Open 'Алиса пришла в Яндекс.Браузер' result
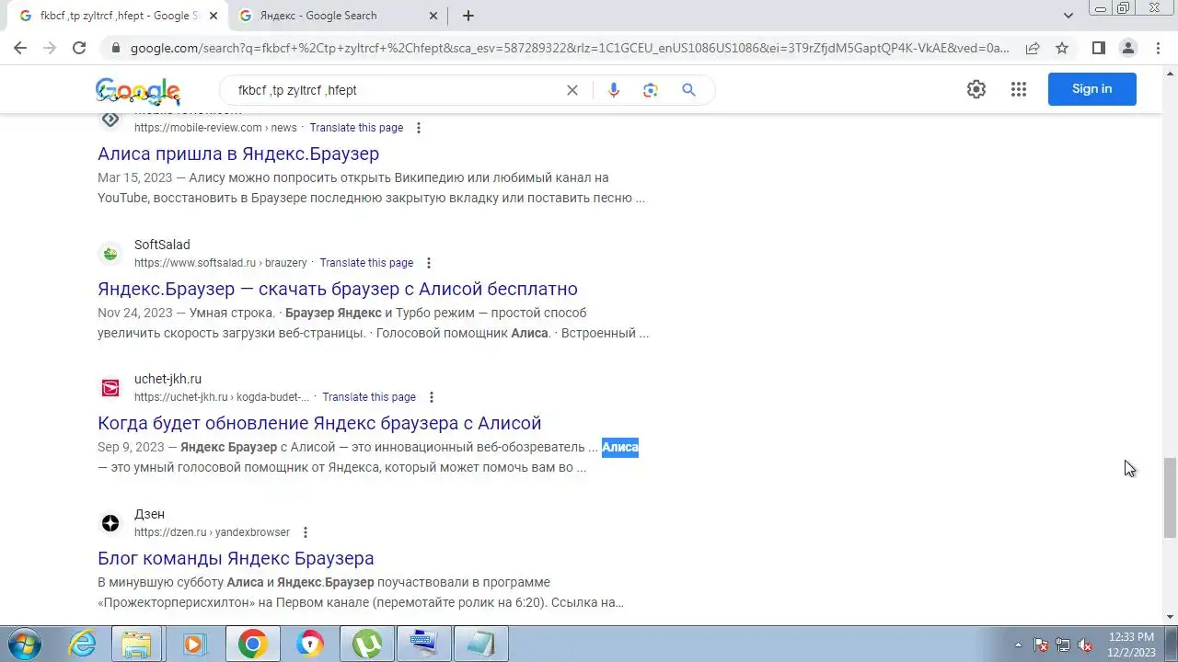The width and height of the screenshot is (1178, 662). point(238,154)
